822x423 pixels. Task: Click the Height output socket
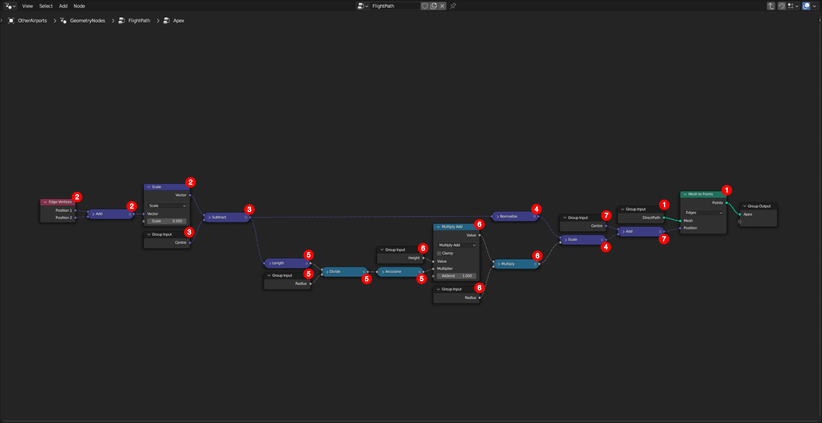pyautogui.click(x=423, y=258)
